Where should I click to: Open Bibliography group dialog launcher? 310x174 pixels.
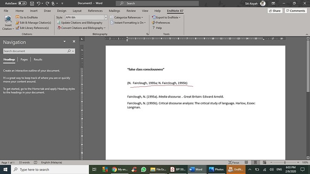pos(147,34)
